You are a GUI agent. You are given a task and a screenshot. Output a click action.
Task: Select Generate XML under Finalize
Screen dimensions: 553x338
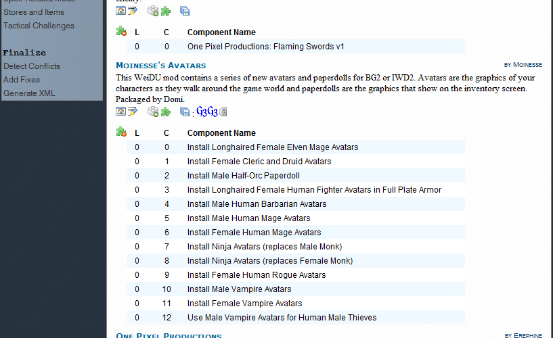(29, 93)
